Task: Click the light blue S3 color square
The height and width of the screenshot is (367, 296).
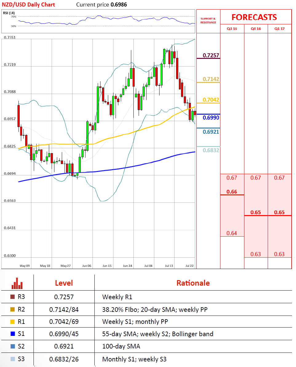Action: [12, 359]
